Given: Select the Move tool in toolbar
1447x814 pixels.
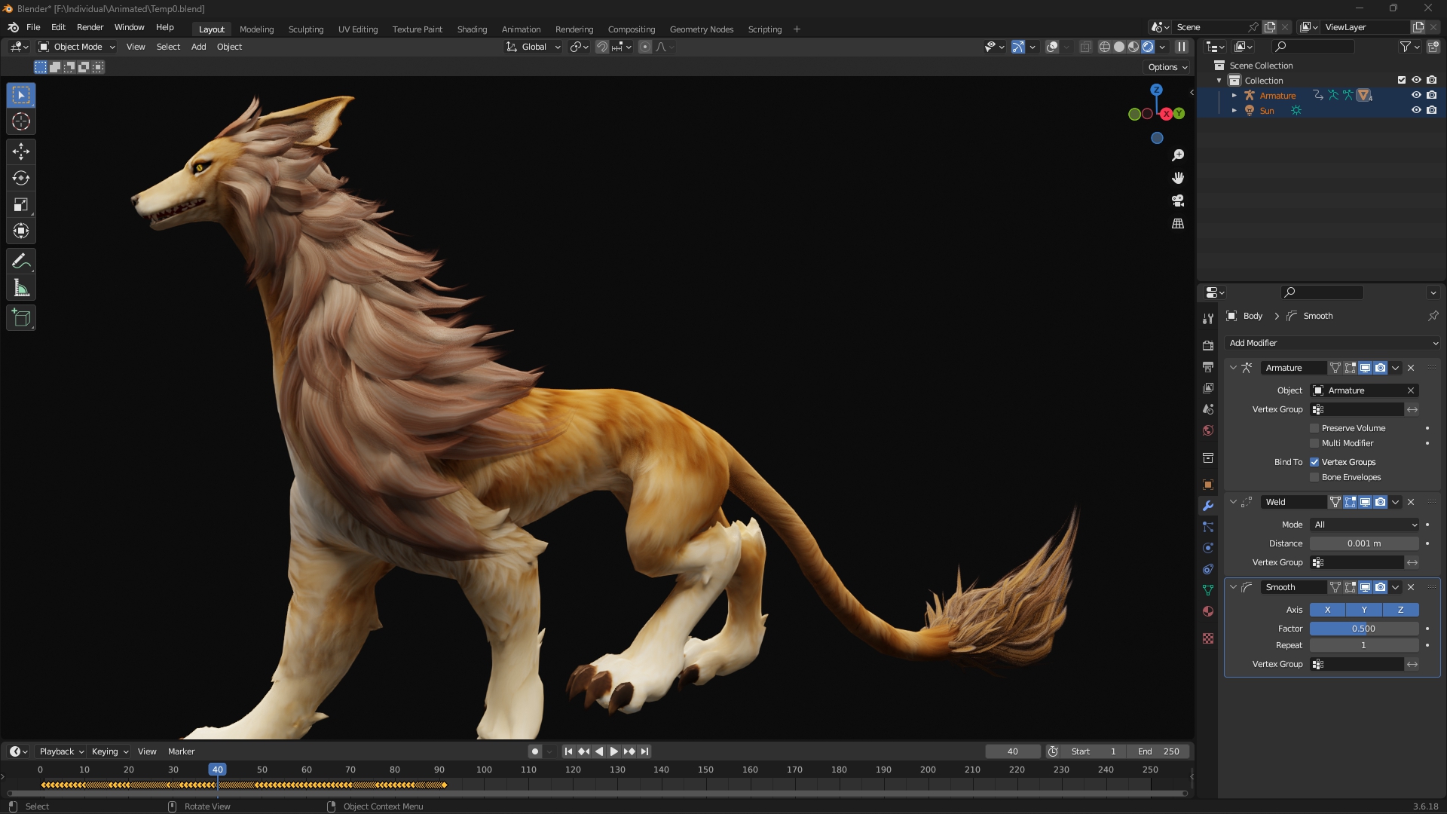Looking at the screenshot, I should [x=21, y=151].
